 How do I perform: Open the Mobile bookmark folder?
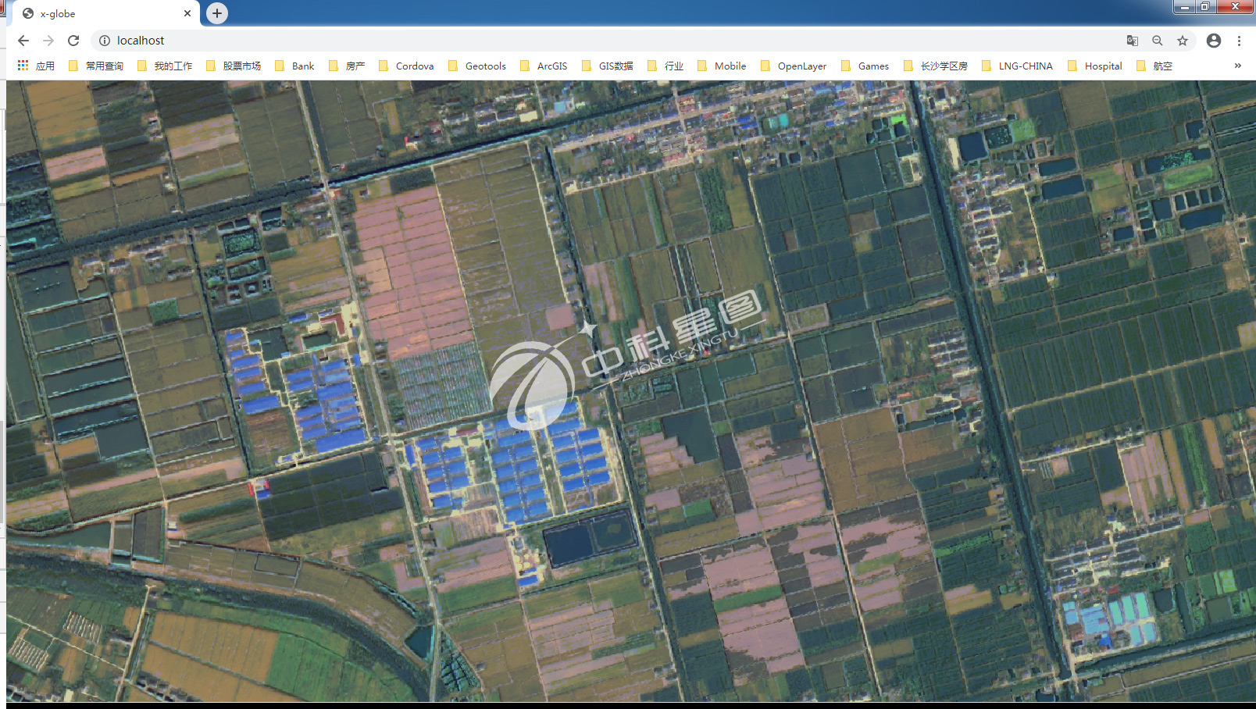click(x=722, y=66)
